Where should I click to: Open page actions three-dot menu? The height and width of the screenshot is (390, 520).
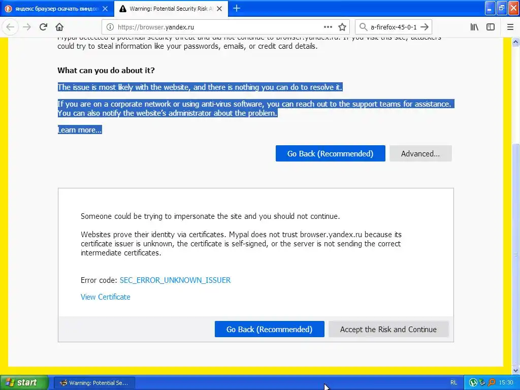(328, 27)
